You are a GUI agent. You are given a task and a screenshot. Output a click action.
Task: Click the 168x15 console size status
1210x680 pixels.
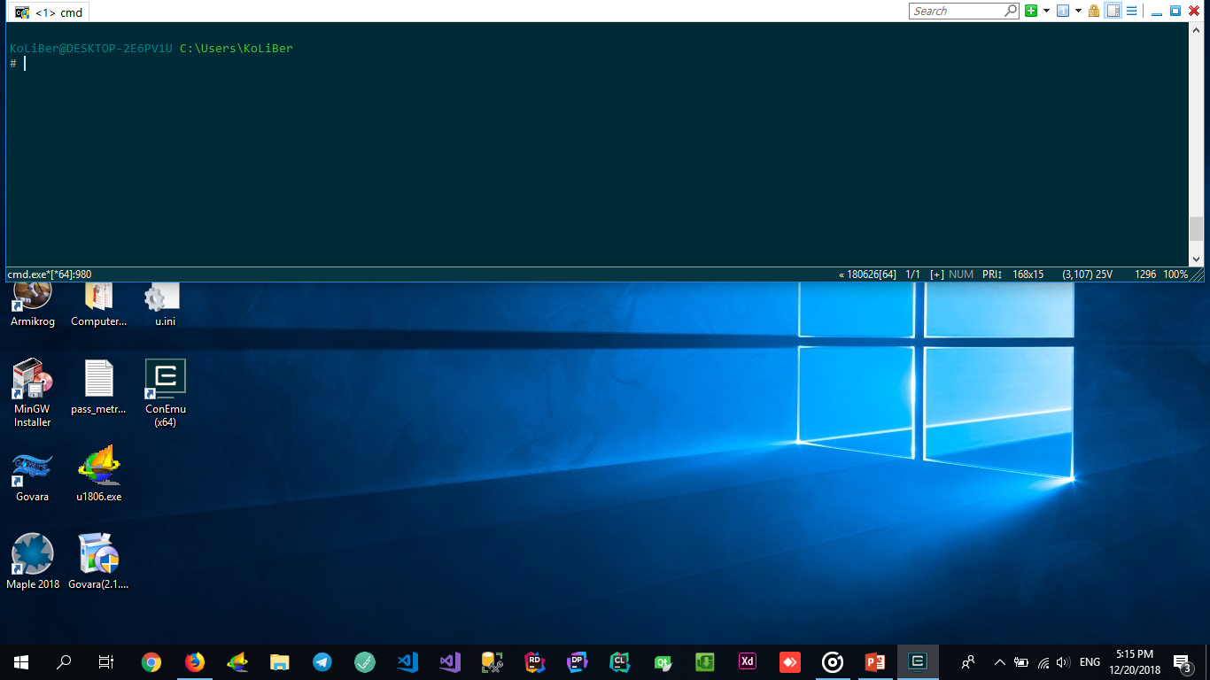coord(1028,274)
